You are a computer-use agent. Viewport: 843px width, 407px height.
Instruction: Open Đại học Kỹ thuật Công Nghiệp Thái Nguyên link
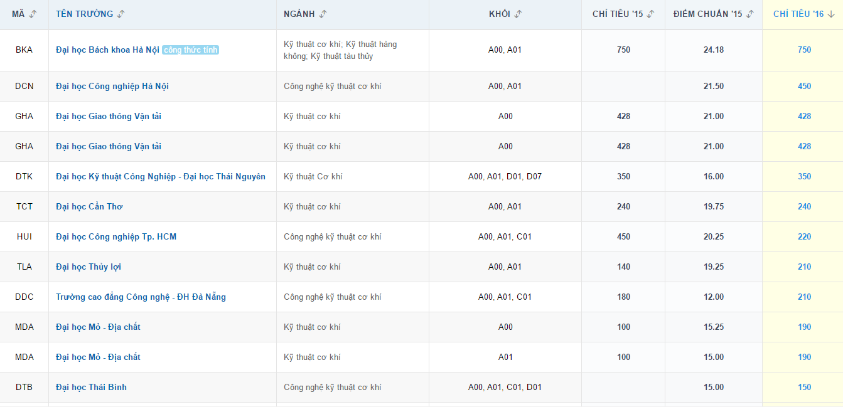tap(161, 177)
